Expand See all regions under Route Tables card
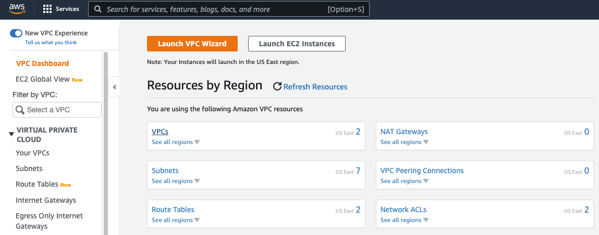Image resolution: width=599 pixels, height=235 pixels. [175, 220]
